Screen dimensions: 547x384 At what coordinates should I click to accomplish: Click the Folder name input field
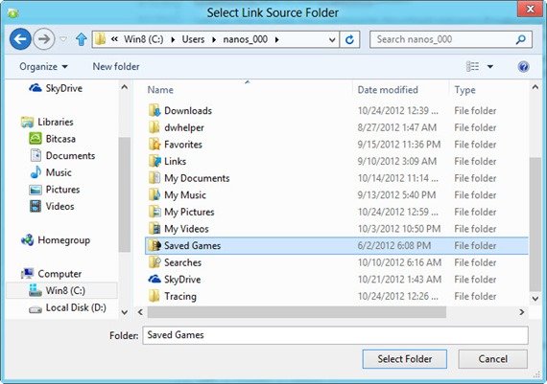pos(335,335)
